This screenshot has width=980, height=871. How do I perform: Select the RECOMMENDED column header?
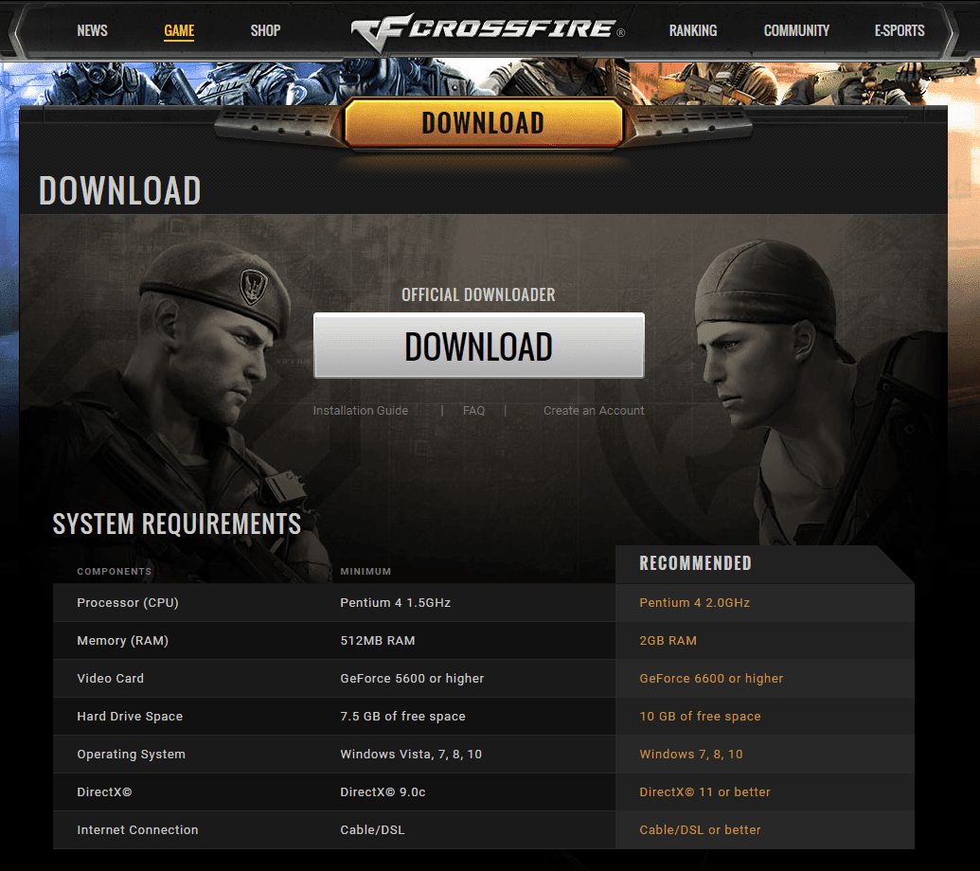pos(695,563)
